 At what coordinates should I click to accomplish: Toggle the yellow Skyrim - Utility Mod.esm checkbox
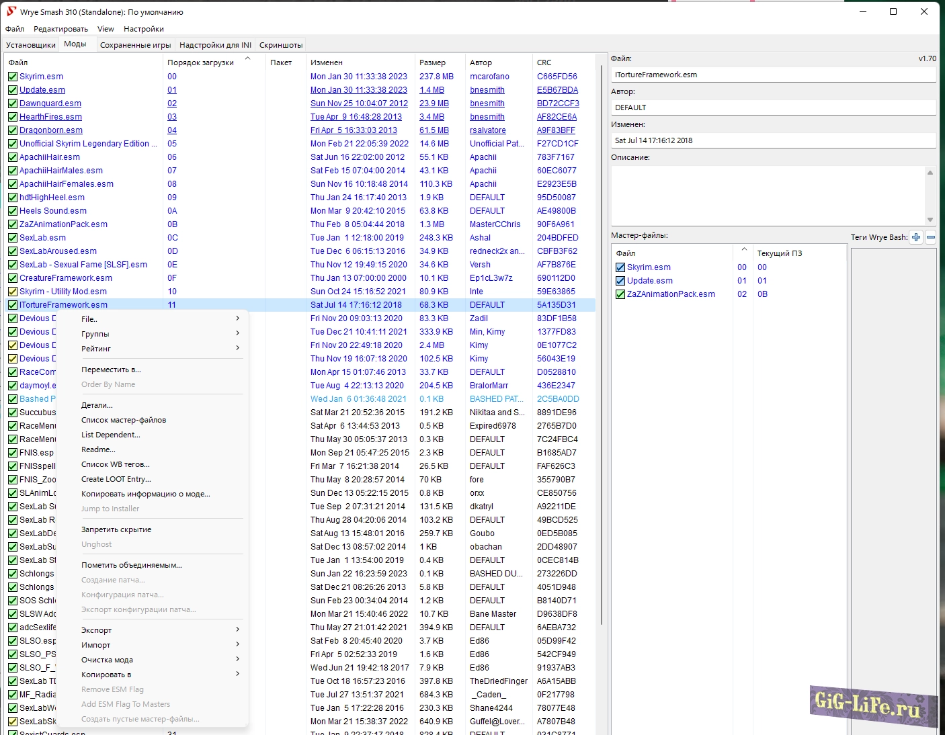[x=13, y=292]
